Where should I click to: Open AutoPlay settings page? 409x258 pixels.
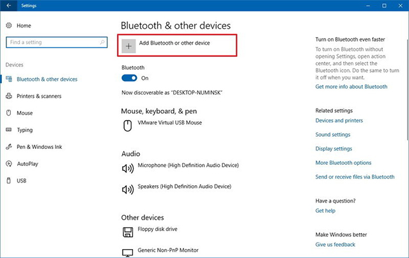click(27, 164)
